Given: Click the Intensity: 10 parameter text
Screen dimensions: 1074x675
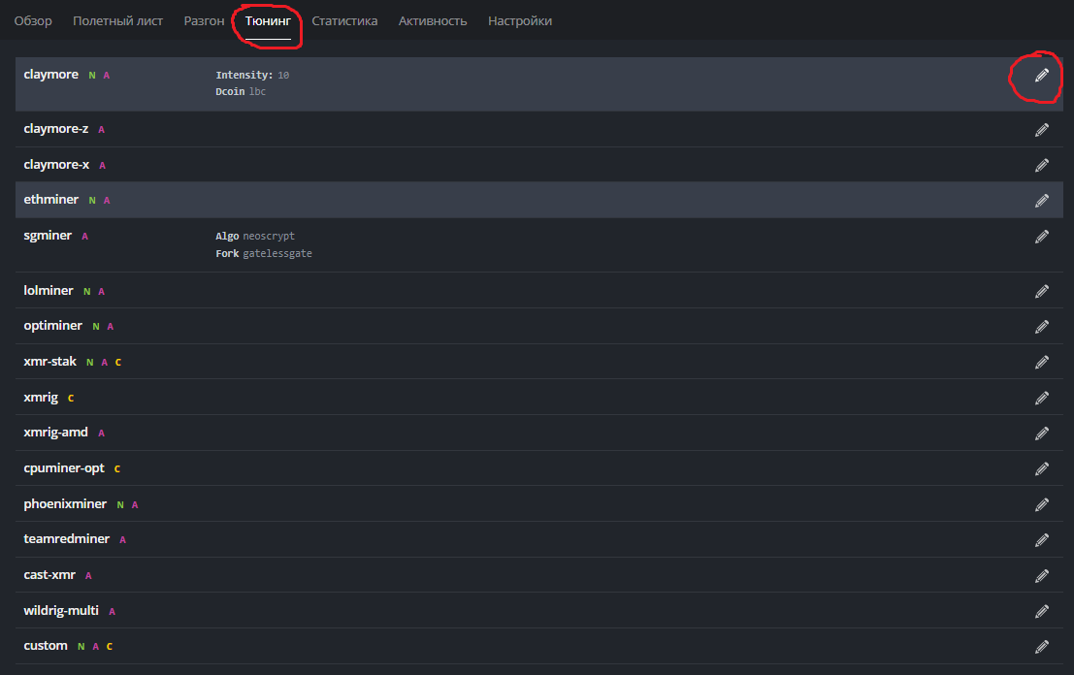Looking at the screenshot, I should point(252,76).
